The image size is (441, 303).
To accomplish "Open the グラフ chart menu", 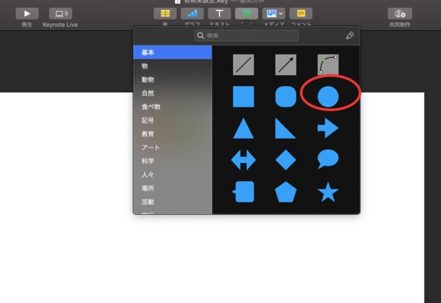I will (192, 14).
